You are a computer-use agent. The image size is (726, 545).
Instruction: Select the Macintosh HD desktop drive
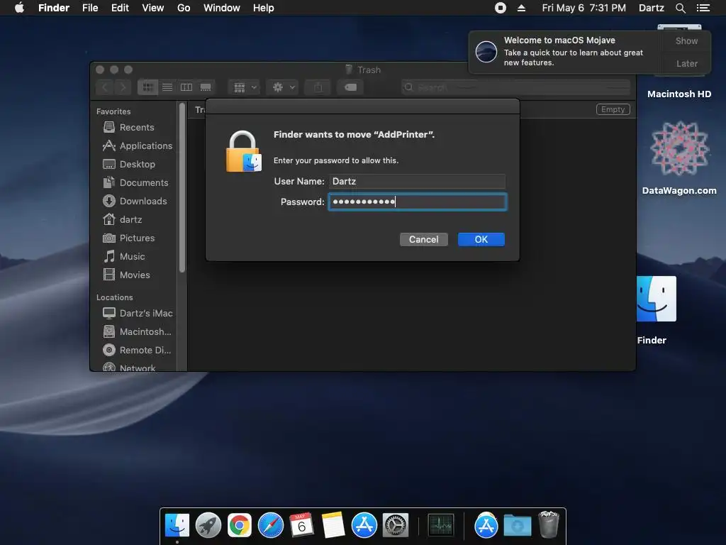[x=679, y=94]
